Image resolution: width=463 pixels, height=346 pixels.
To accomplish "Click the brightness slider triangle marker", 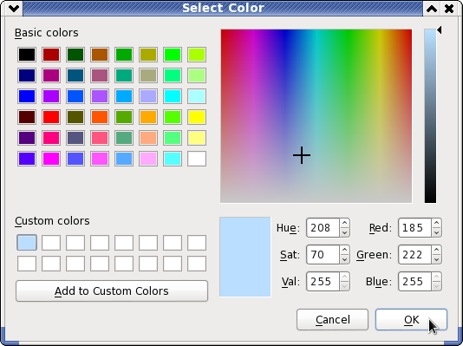I will [439, 29].
